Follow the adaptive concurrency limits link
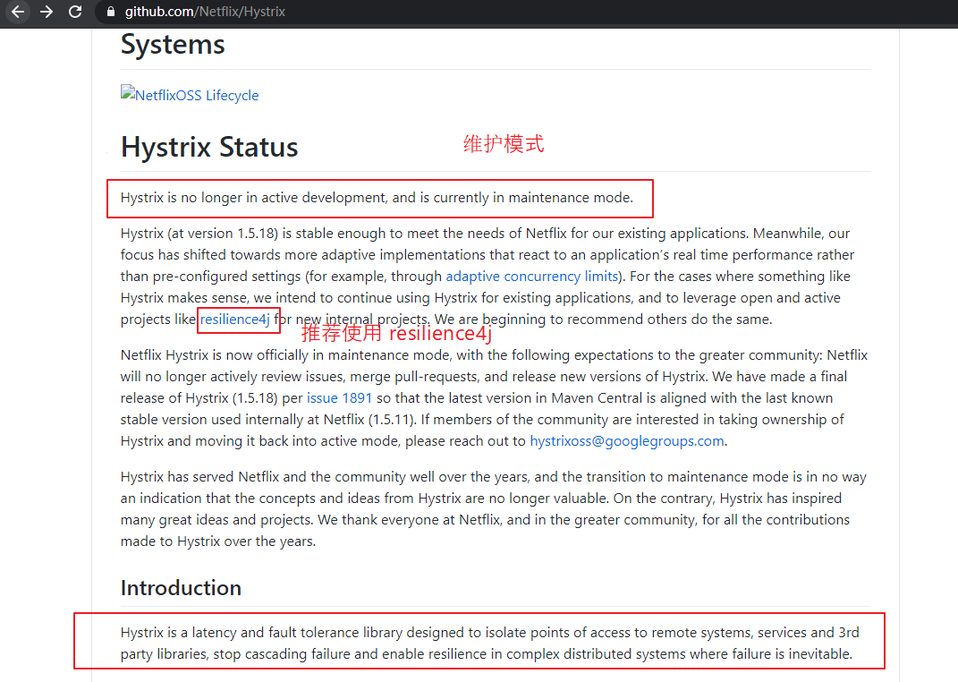 (531, 277)
